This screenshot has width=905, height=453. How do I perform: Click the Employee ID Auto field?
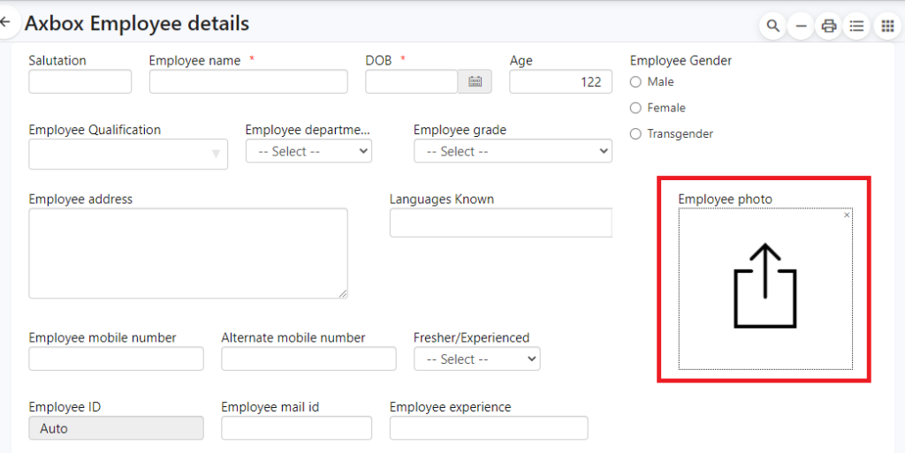coord(116,428)
